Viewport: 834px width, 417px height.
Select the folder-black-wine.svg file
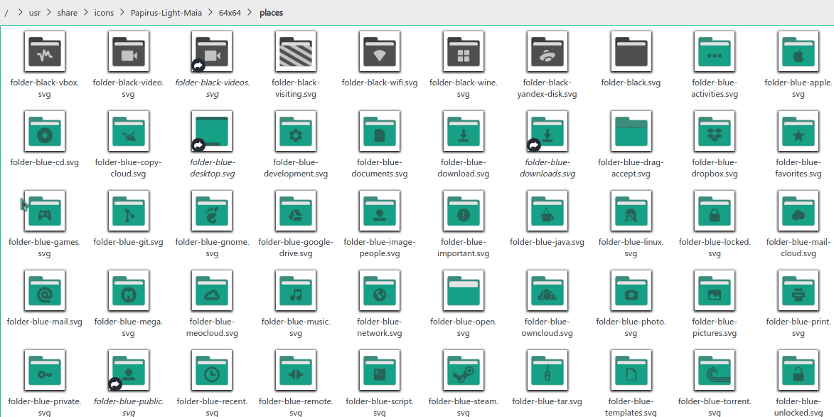pos(463,51)
